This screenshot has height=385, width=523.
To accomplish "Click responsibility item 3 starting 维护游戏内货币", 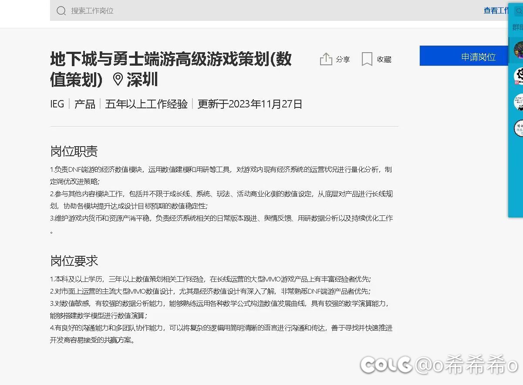I will point(222,224).
